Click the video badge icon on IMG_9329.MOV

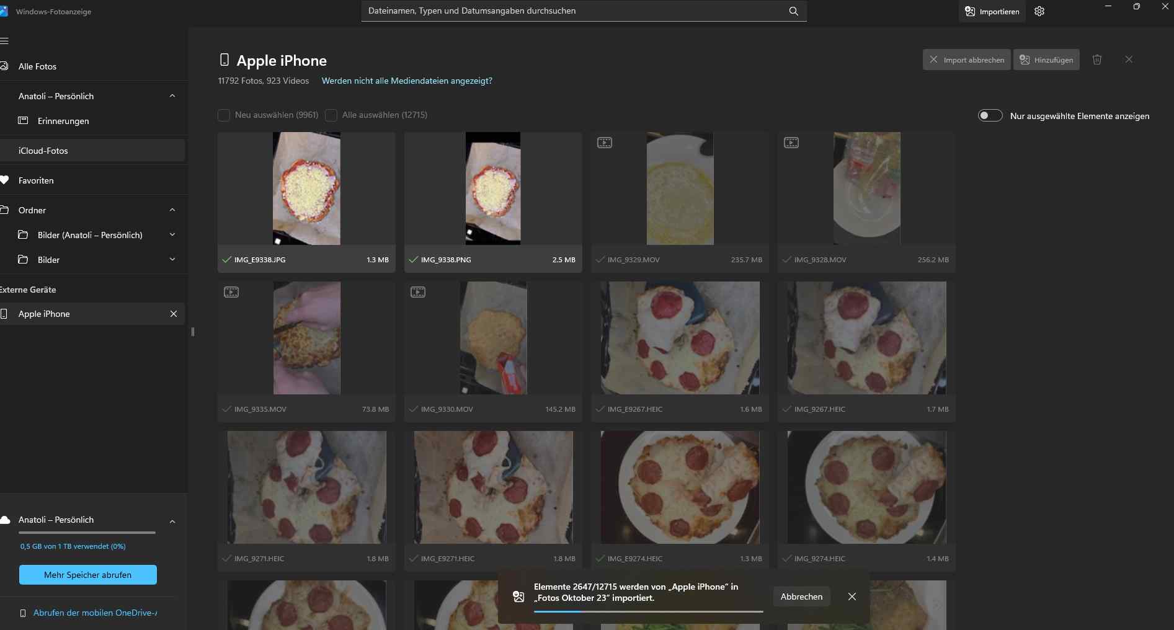pos(605,143)
